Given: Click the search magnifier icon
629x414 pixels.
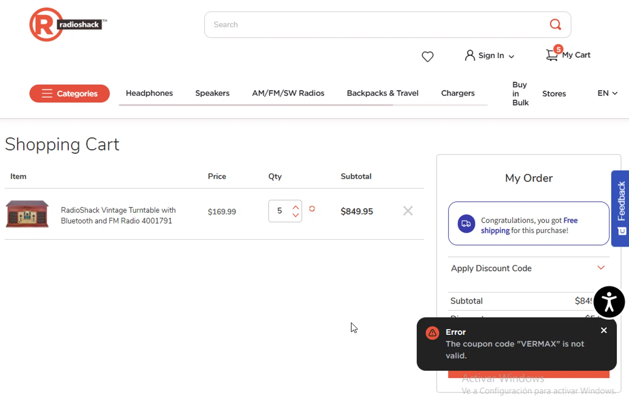Looking at the screenshot, I should (x=555, y=24).
